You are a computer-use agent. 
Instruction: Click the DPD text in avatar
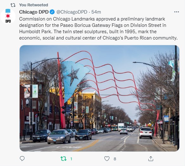pyautogui.click(x=8, y=21)
